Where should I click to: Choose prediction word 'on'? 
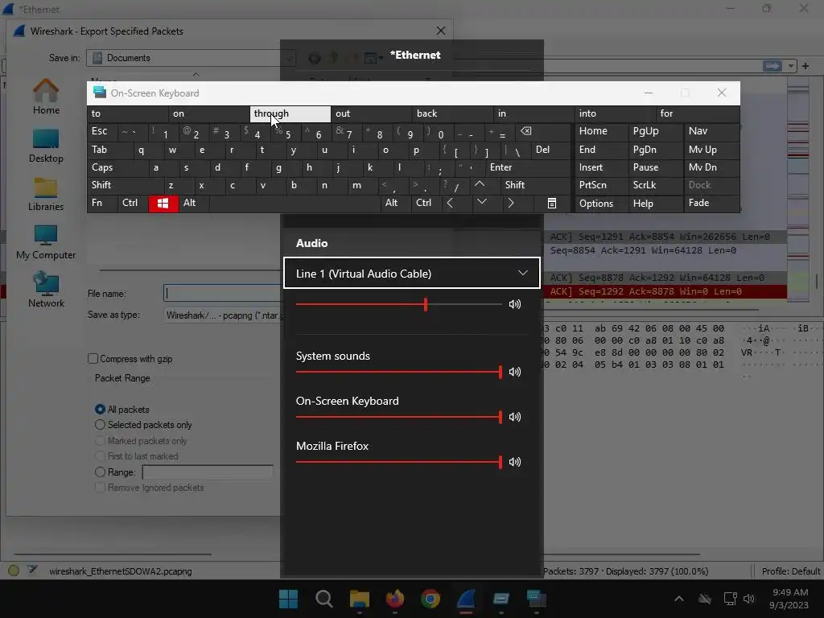(209, 113)
